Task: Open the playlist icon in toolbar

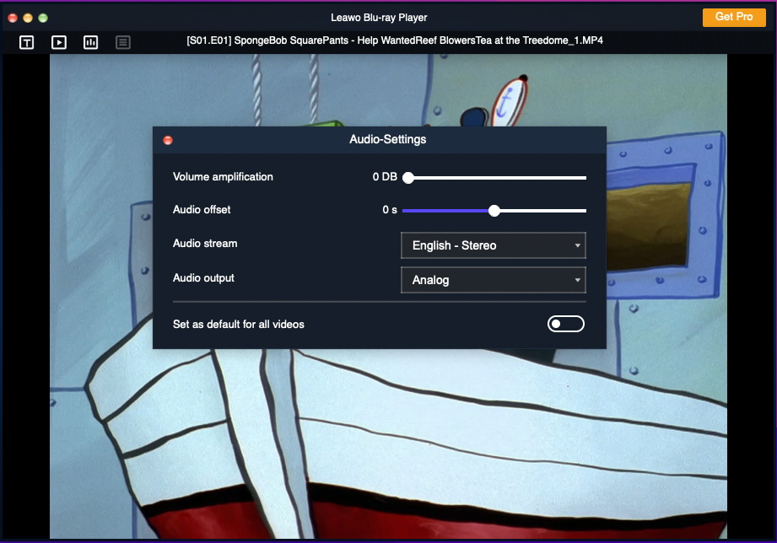Action: [123, 43]
